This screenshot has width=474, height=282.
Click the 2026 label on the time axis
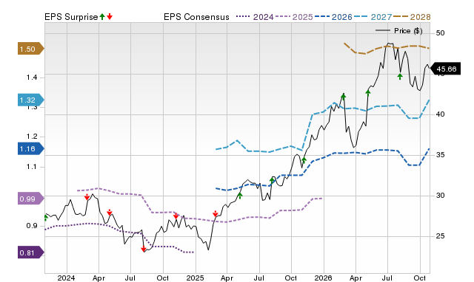coord(323,278)
